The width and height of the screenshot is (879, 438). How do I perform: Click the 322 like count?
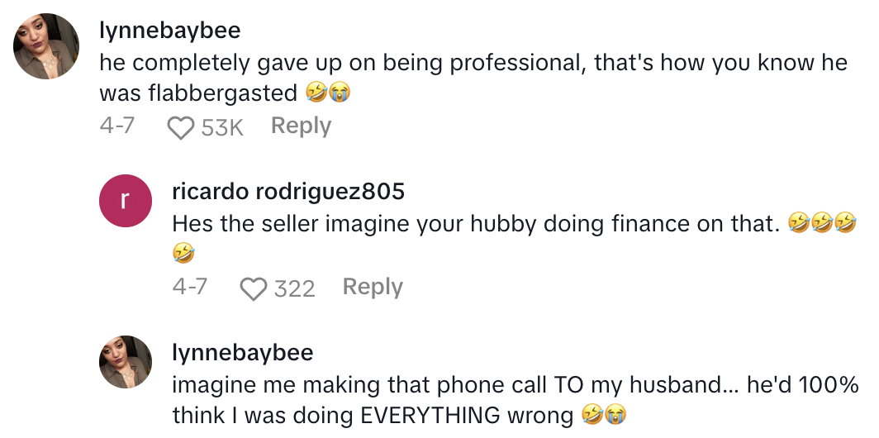(294, 288)
